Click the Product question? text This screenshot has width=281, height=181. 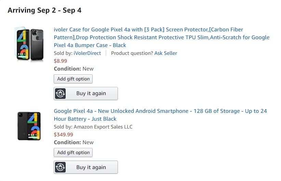[132, 53]
